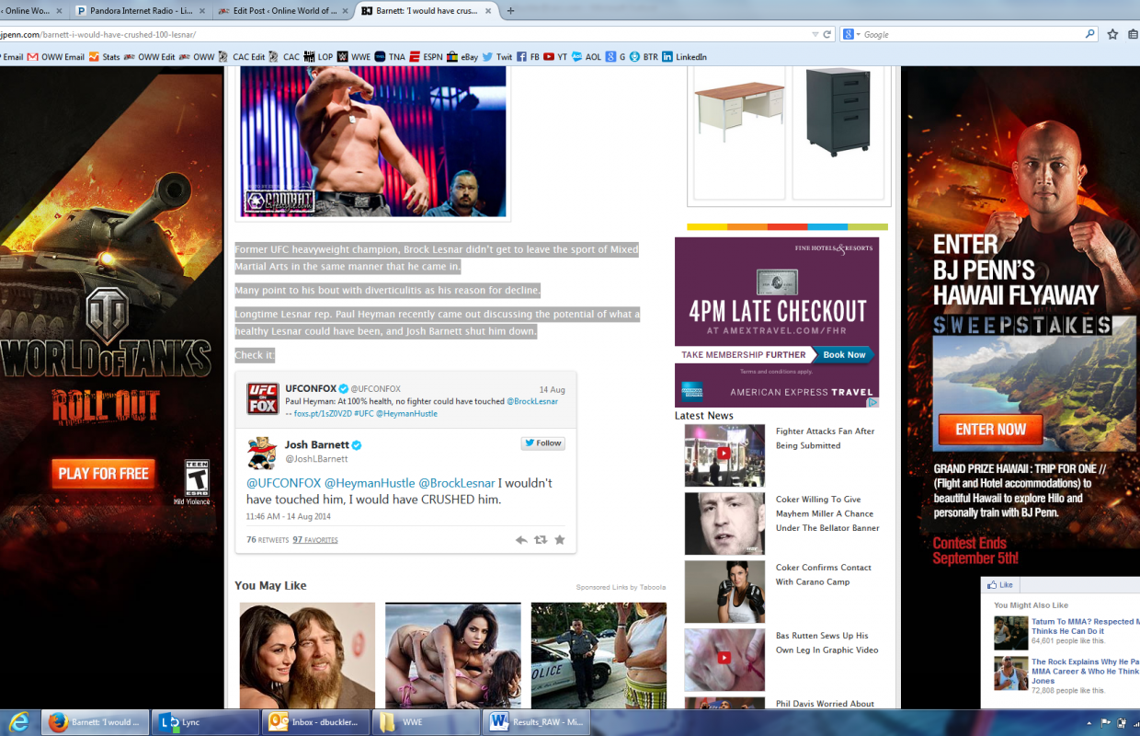Open the URL bar history dropdown
The image size is (1140, 736).
coord(815,34)
